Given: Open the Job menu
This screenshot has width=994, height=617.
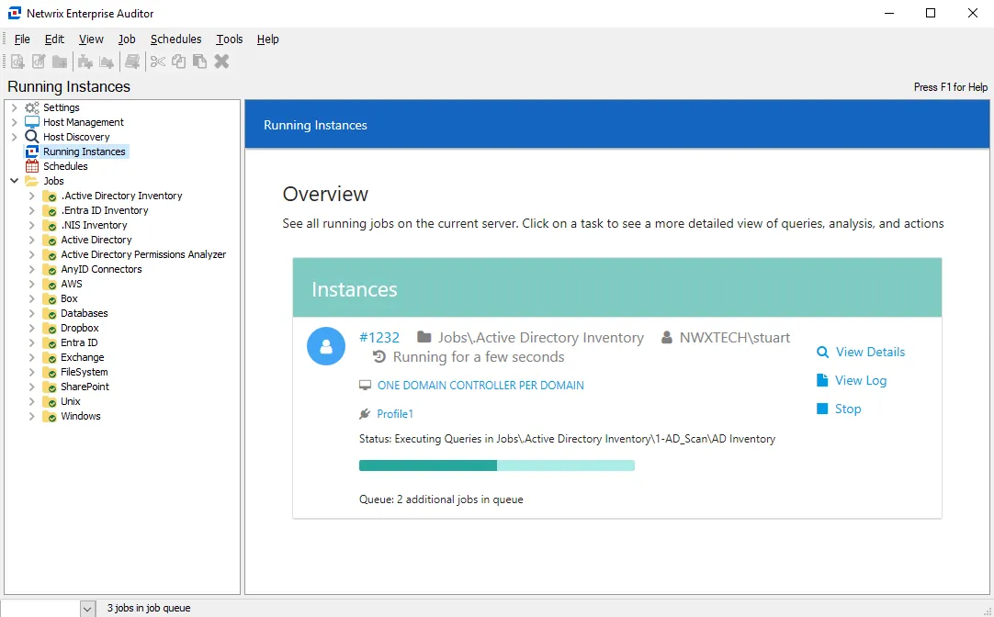Looking at the screenshot, I should coord(127,39).
